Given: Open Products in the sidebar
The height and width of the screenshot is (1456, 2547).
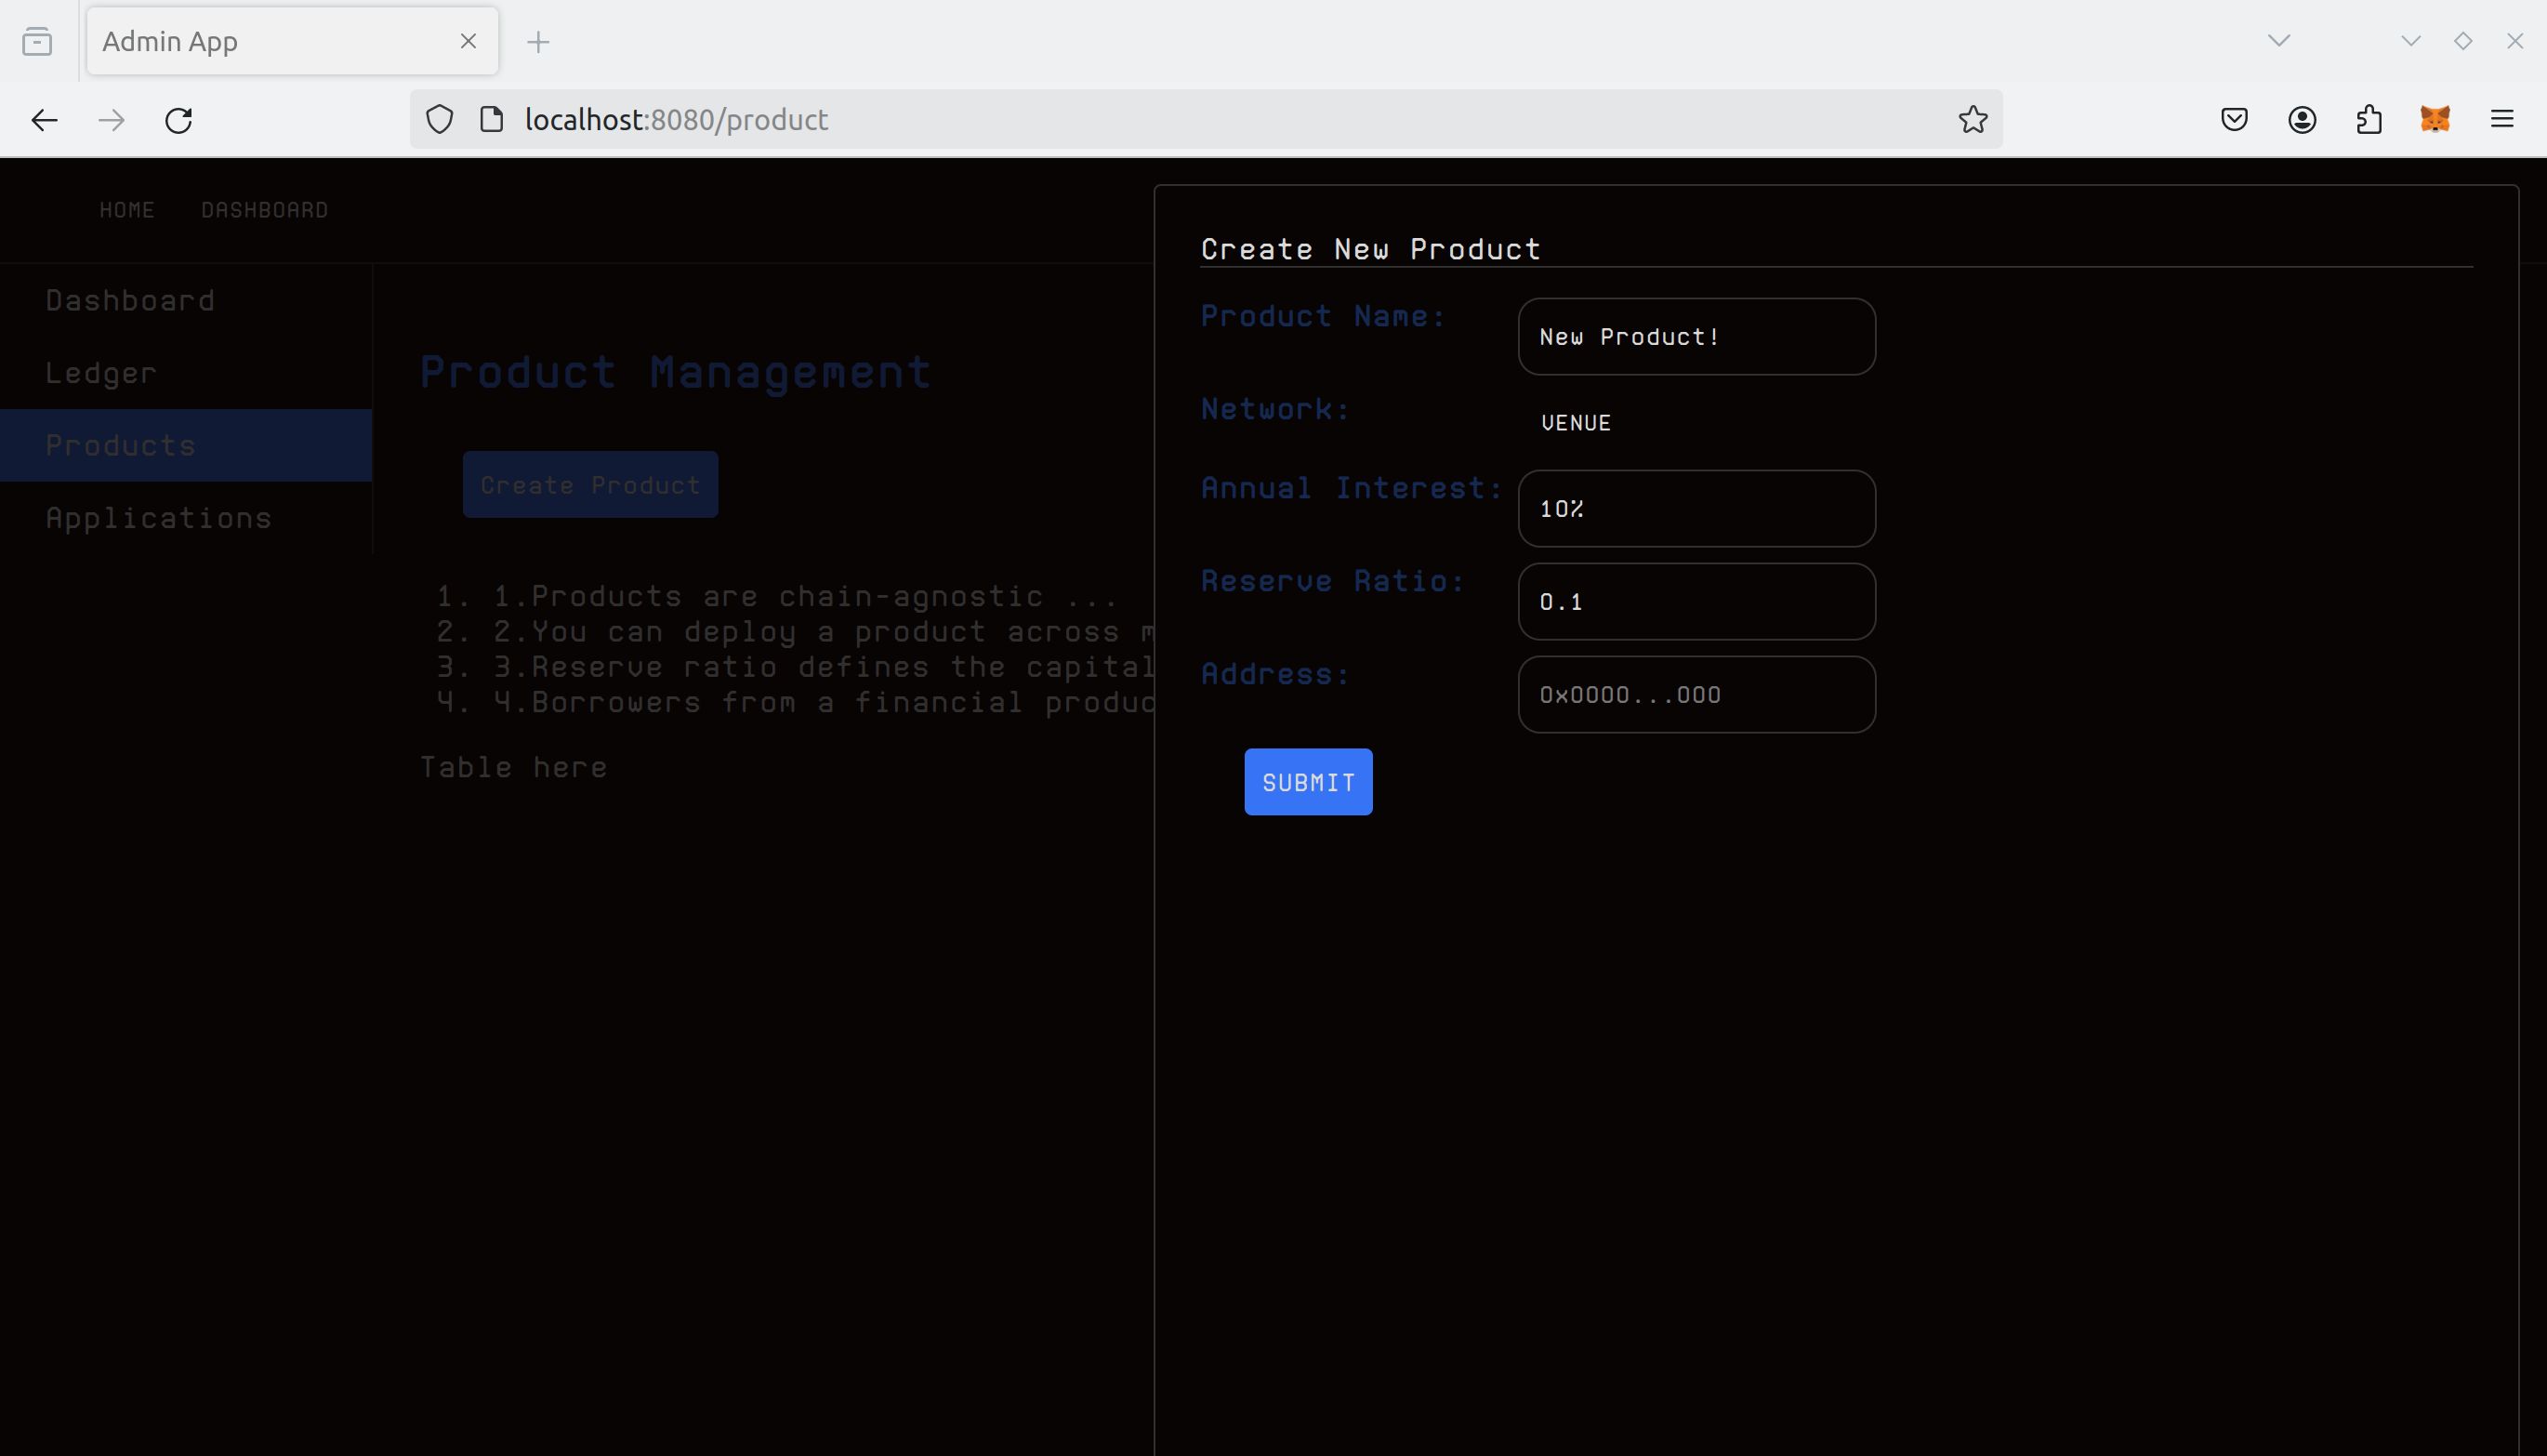Looking at the screenshot, I should [x=186, y=445].
